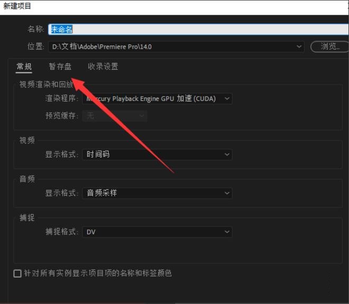Click the 捕捉格式 label
The width and height of the screenshot is (349, 304).
62,232
